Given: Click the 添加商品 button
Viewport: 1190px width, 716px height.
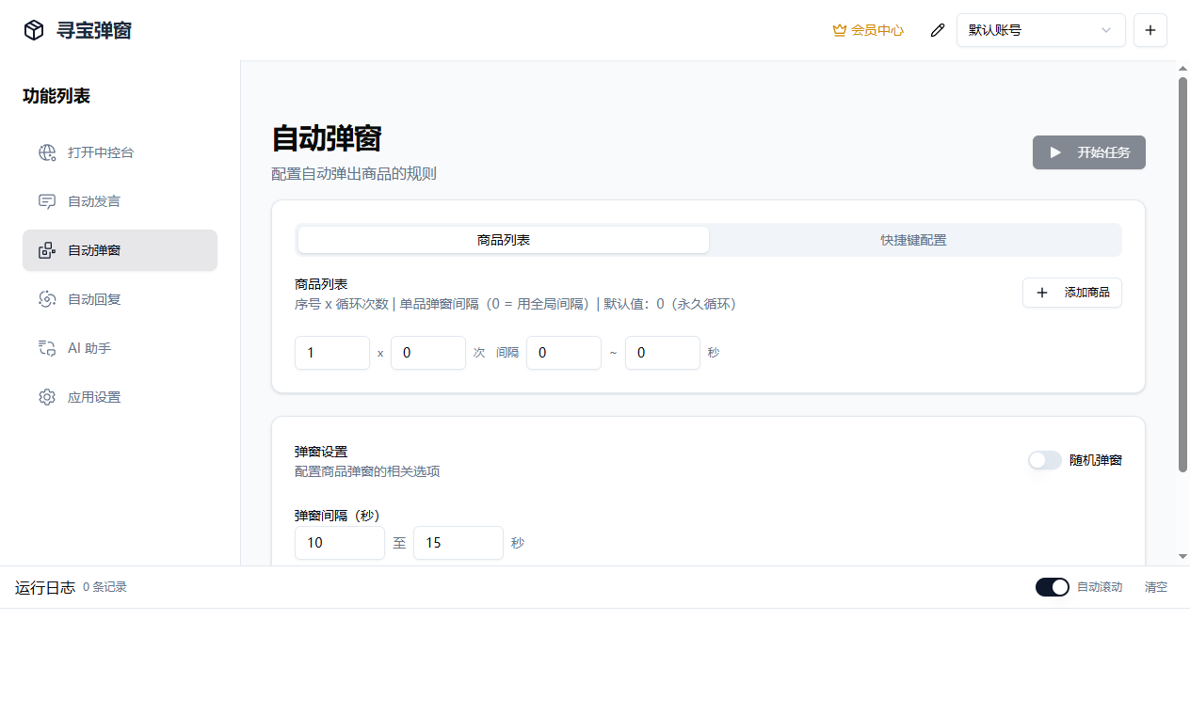Looking at the screenshot, I should (1072, 293).
